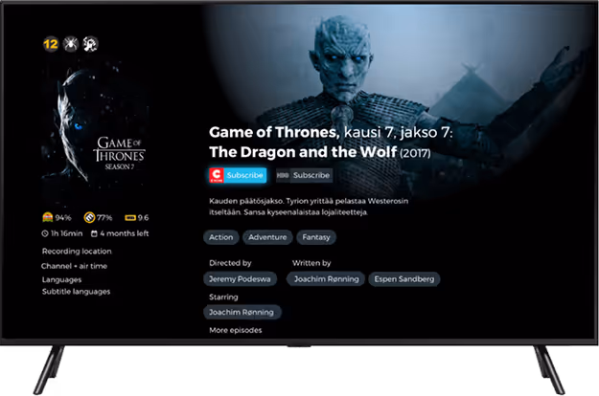
Task: Click the calendar icon beside 4 months left
Action: [94, 233]
